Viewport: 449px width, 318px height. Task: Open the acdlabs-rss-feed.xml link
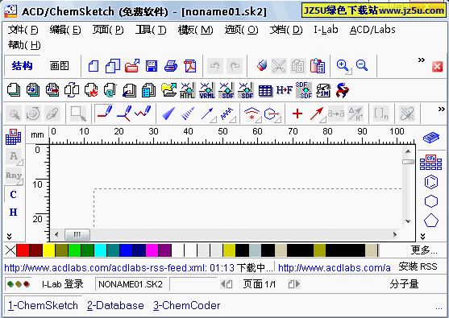tap(105, 267)
